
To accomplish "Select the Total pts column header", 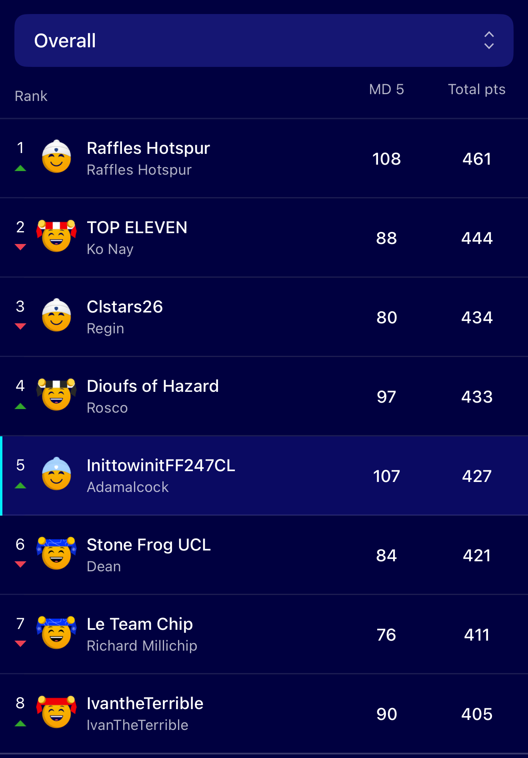I will coord(476,89).
